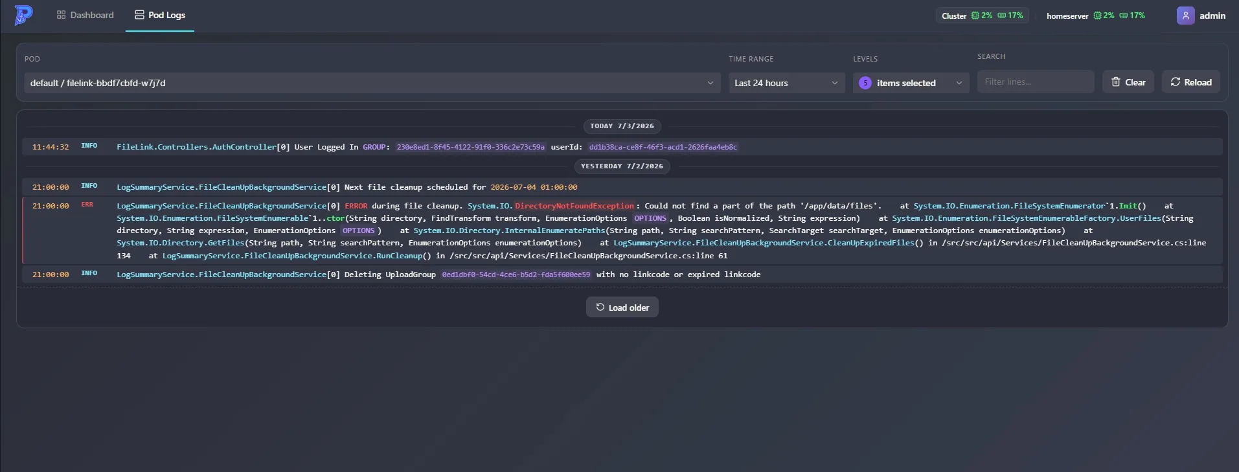
Task: Click the ERR level label
Action: point(87,205)
